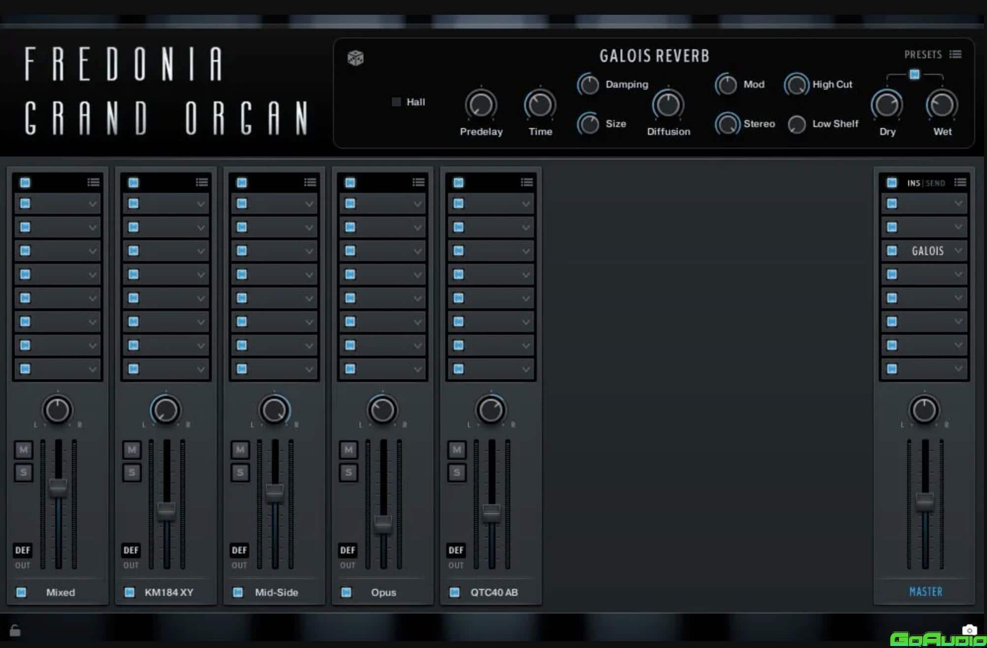Viewport: 987px width, 648px height.
Task: Click the Predelay knob
Action: pos(481,105)
